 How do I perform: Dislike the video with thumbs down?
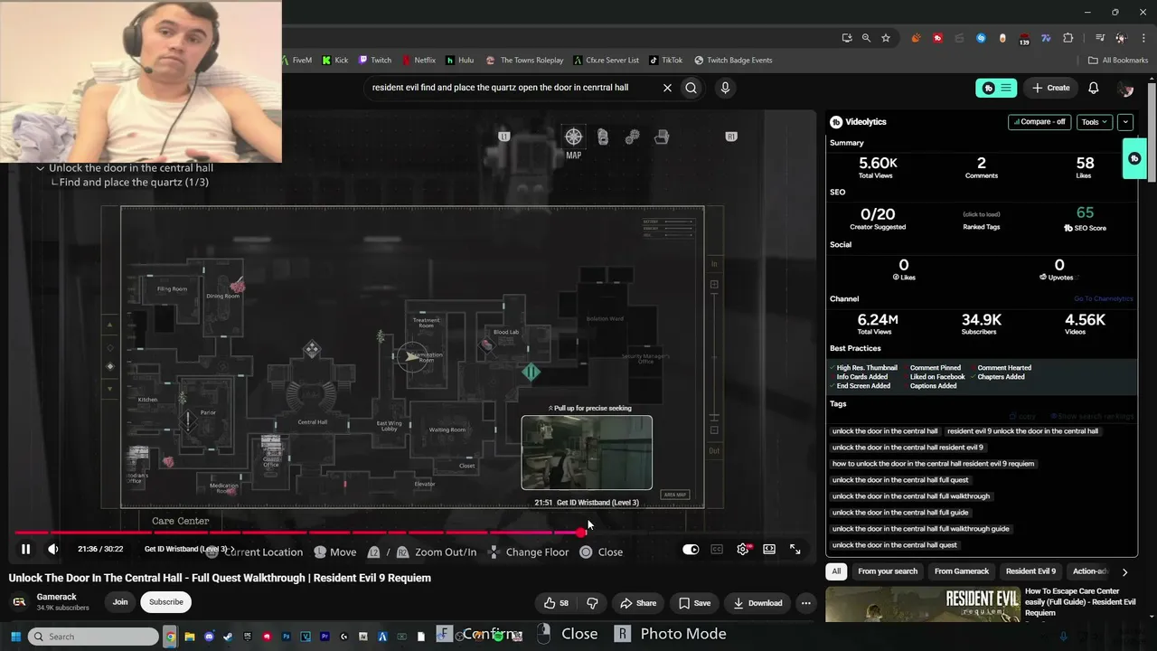pos(592,603)
